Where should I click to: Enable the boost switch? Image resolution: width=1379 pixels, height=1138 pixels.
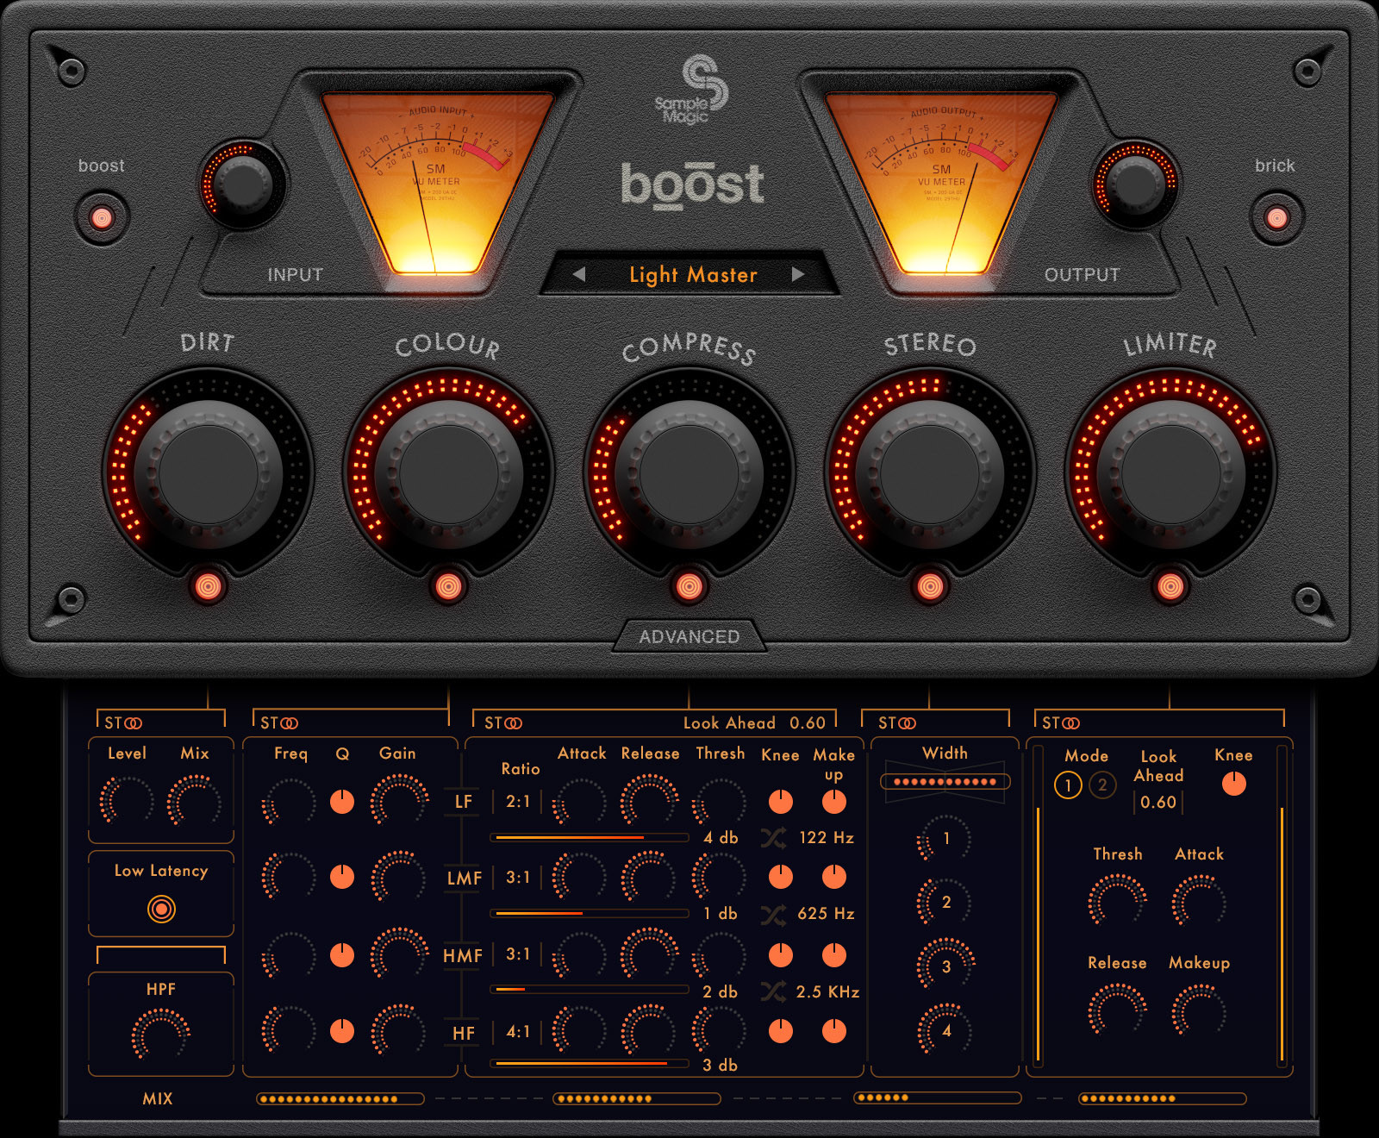(x=102, y=220)
